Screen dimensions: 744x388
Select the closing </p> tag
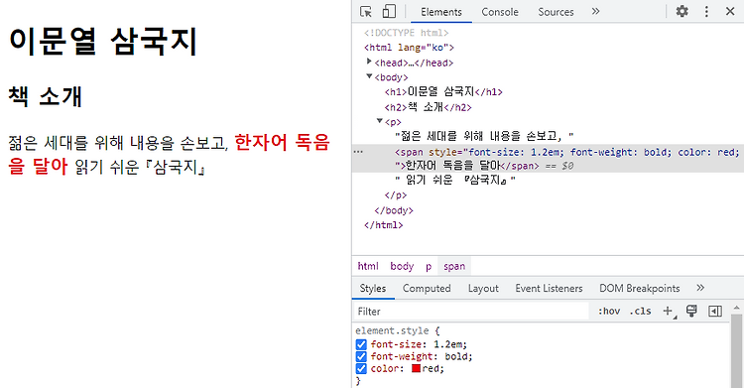396,195
